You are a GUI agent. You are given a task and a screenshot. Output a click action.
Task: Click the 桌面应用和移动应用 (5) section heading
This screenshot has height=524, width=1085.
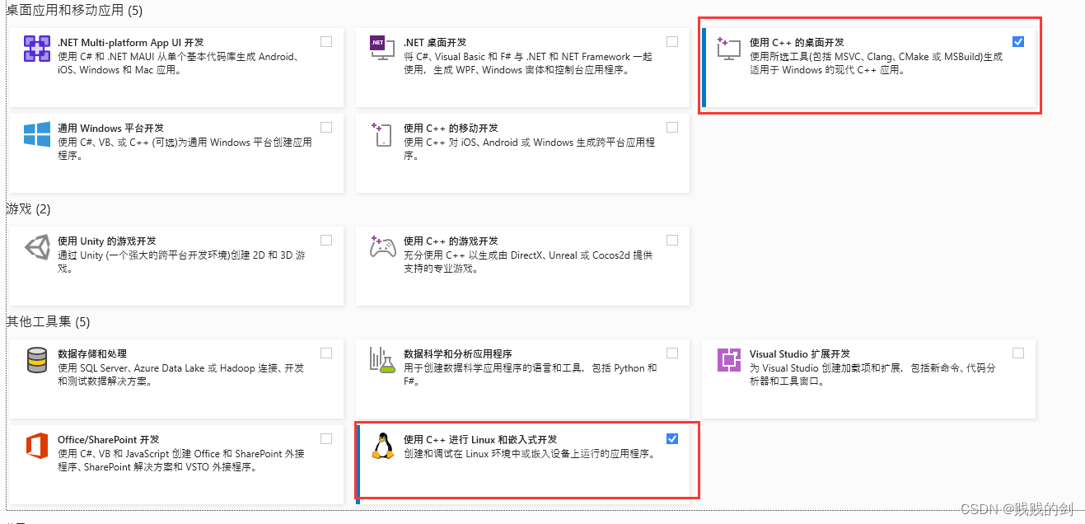(x=74, y=11)
